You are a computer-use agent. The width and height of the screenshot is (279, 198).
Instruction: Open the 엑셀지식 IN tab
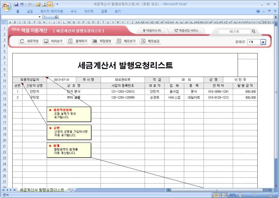tap(152, 30)
